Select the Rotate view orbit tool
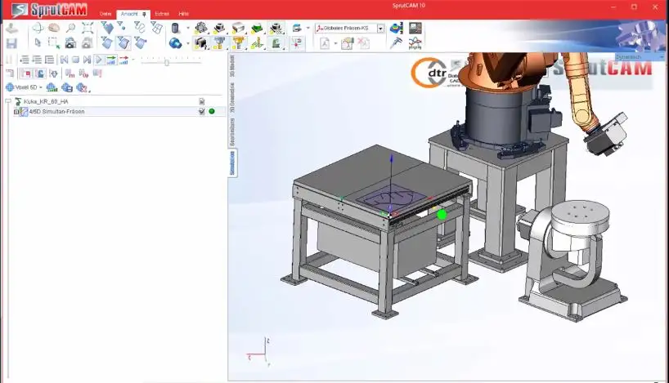669x383 pixels. (38, 28)
